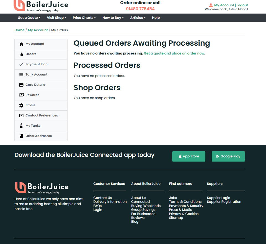Open the Price Charts dropdown menu

click(84, 18)
